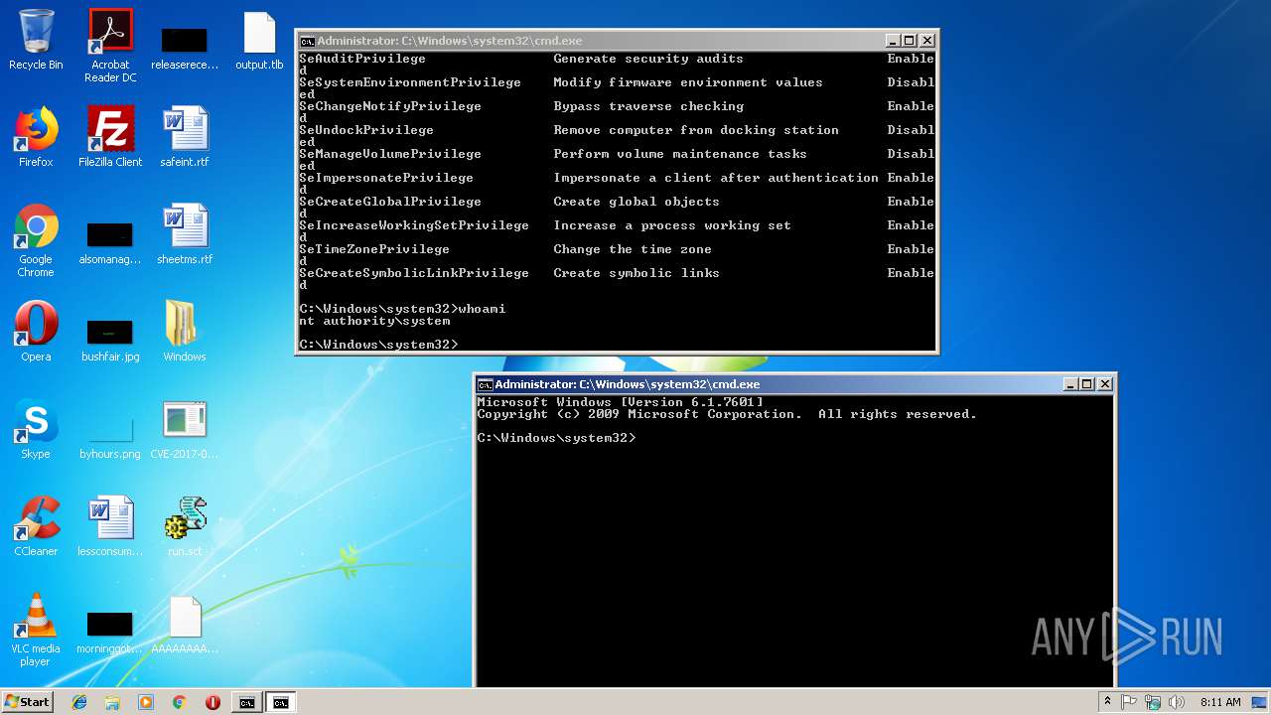Click the prompt in lower cmd window
Viewport: 1271px width, 715px height.
556,438
